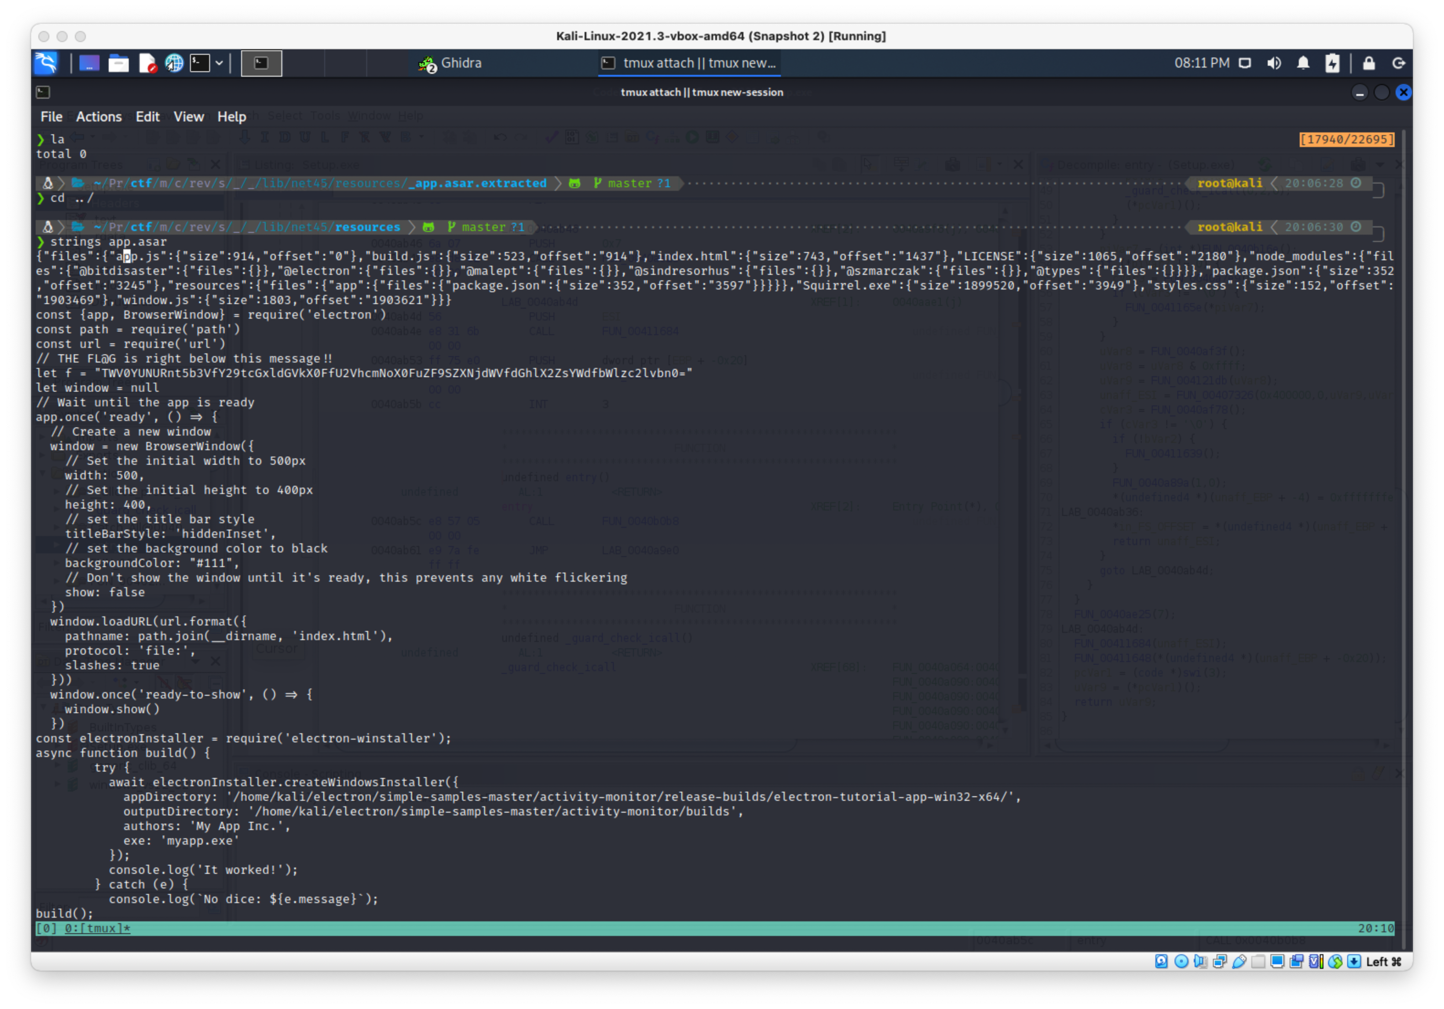Click the tmux status bar time 20:10

click(x=1375, y=928)
